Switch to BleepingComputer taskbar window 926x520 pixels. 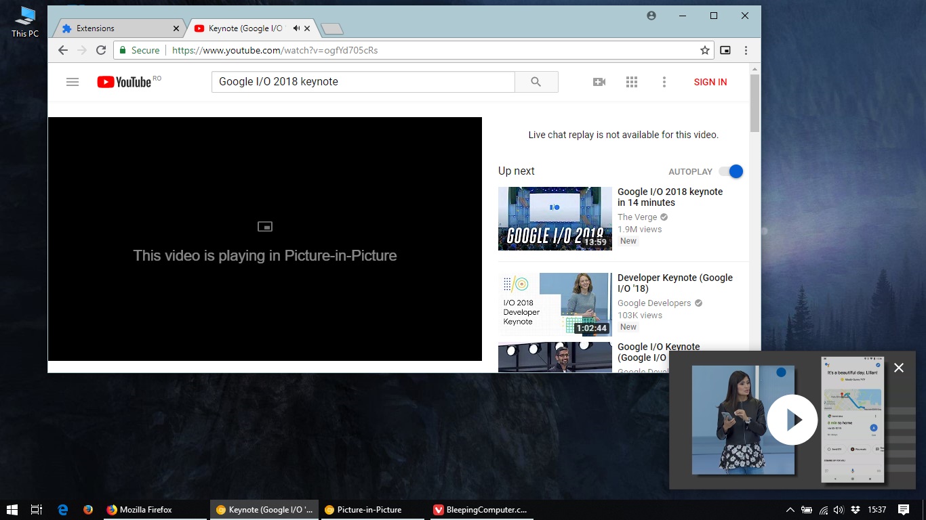click(481, 510)
